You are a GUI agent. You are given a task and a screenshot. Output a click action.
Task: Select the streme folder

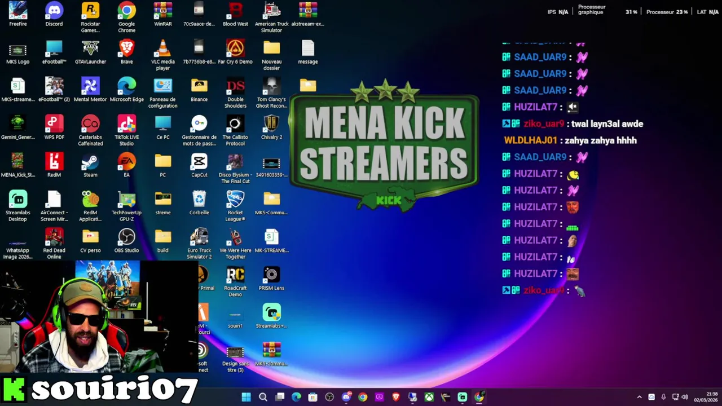coord(163,204)
